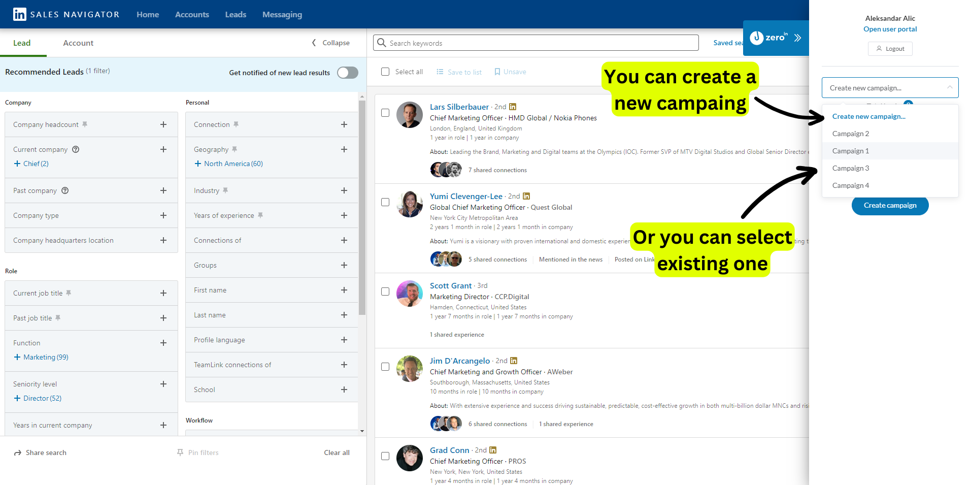Collapse the filter panel
Image resolution: width=971 pixels, height=485 pixels.
pyautogui.click(x=330, y=43)
